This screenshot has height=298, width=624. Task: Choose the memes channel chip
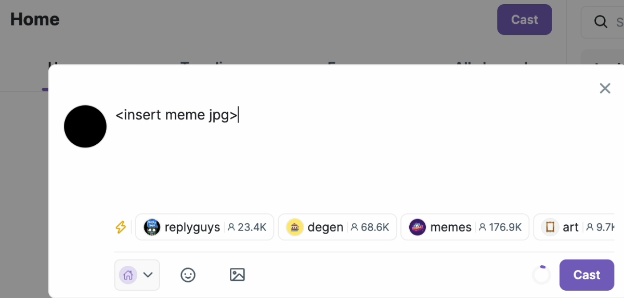[465, 227]
